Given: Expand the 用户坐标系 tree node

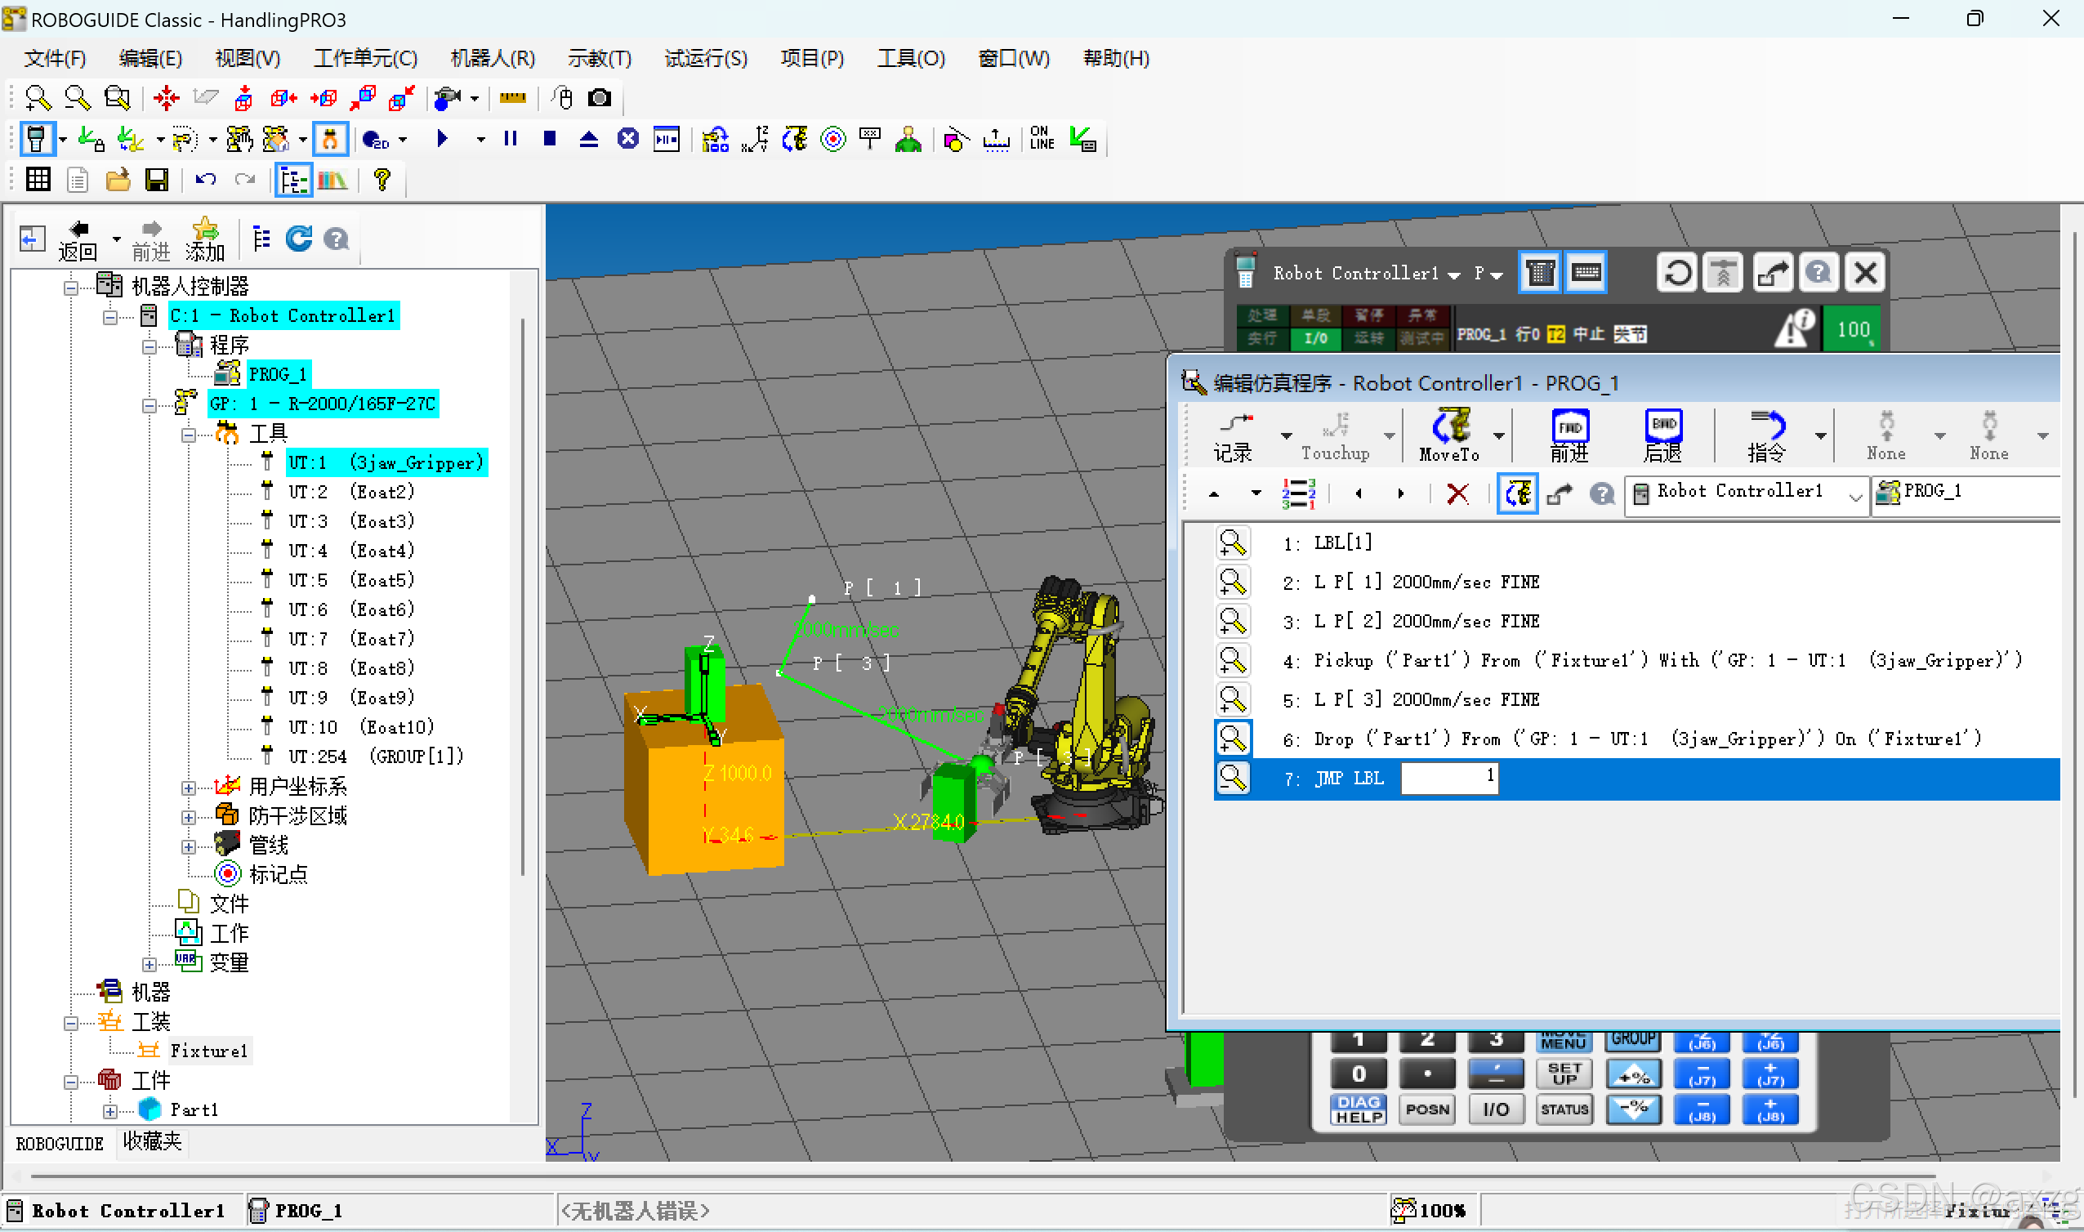Looking at the screenshot, I should click(x=189, y=787).
